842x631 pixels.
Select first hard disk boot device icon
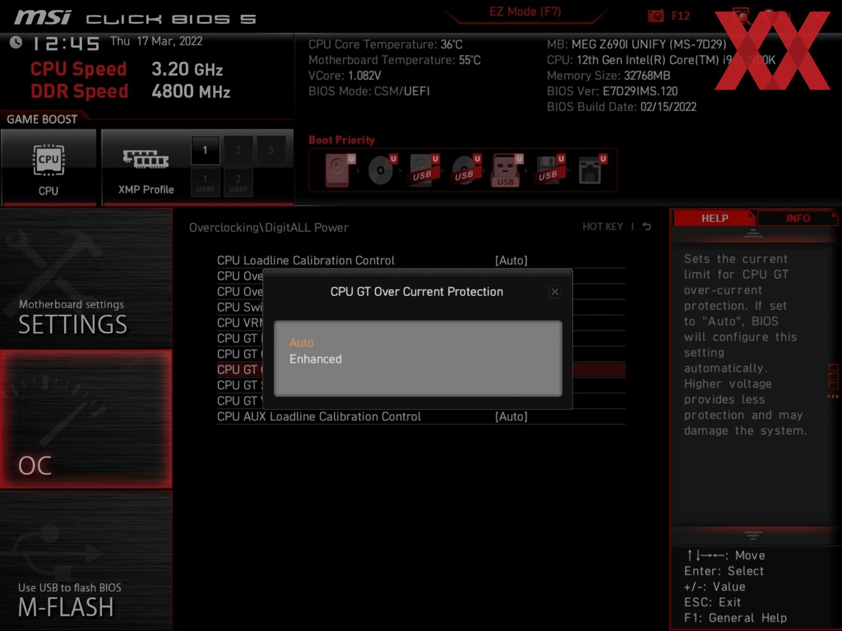(x=339, y=170)
